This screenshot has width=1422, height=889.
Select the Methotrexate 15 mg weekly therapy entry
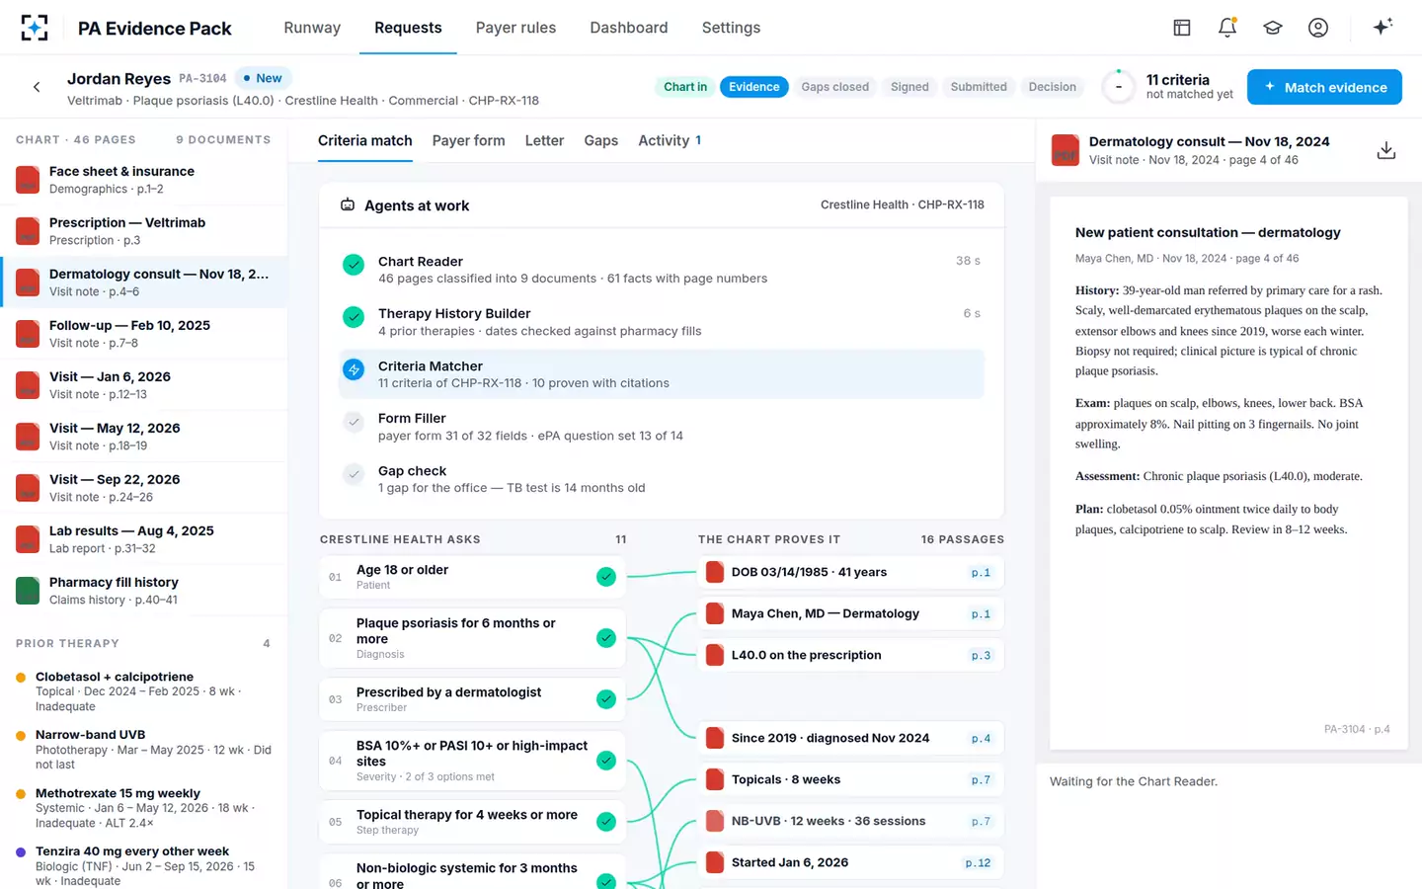143,808
